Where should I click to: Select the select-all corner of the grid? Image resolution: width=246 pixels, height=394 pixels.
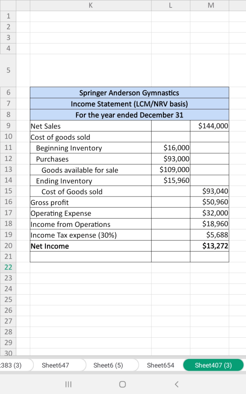8,5
